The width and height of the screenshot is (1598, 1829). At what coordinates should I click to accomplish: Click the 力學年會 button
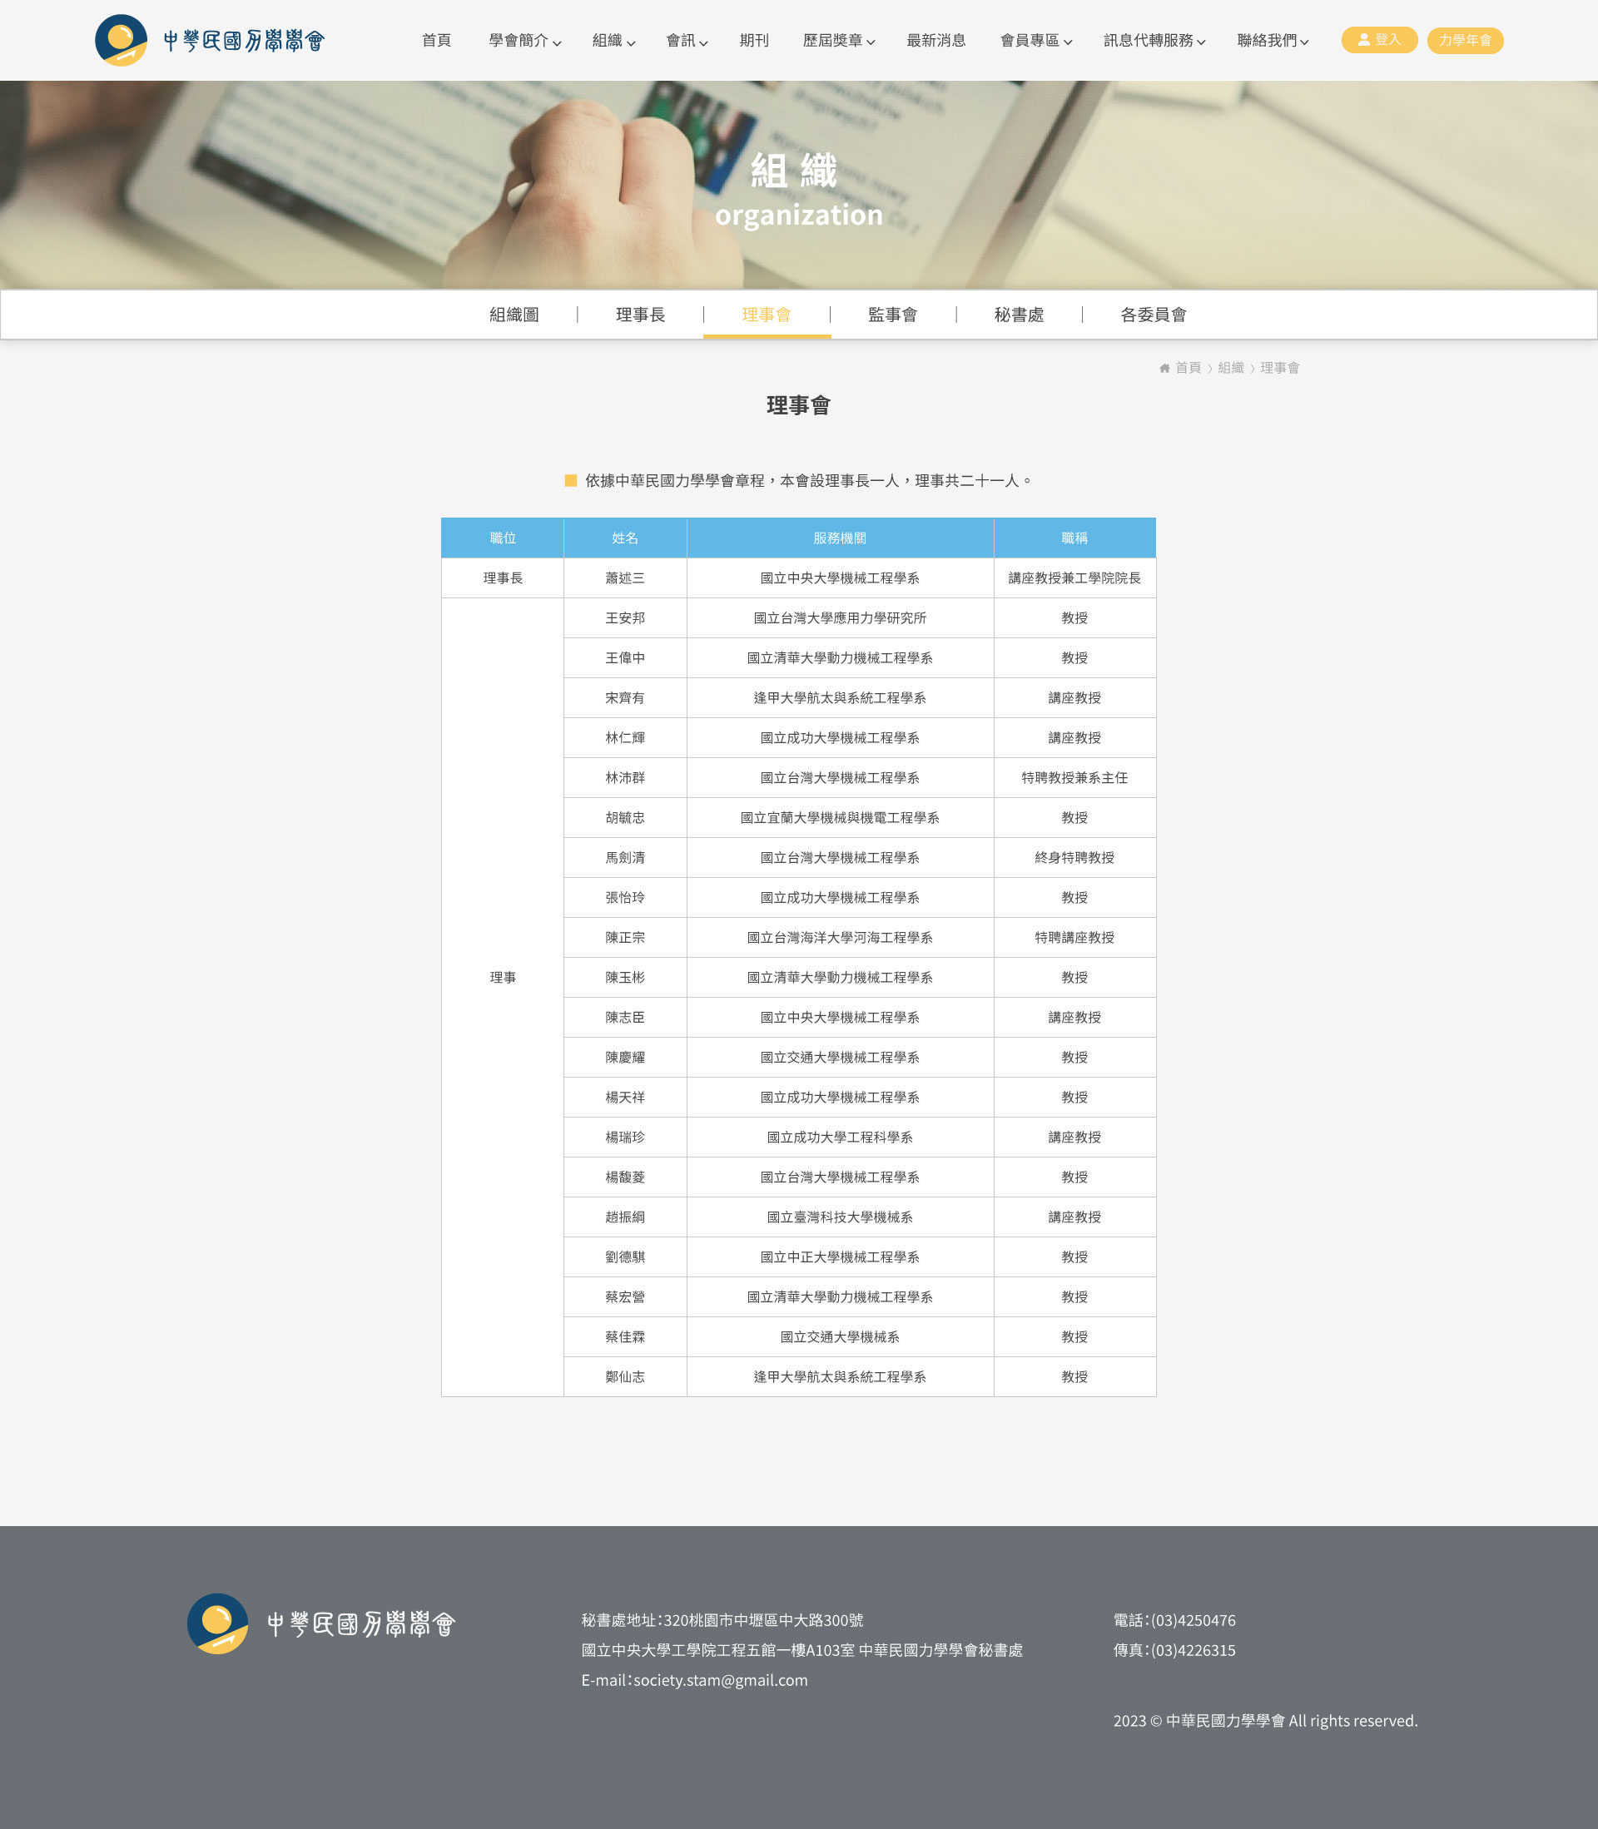(1464, 40)
